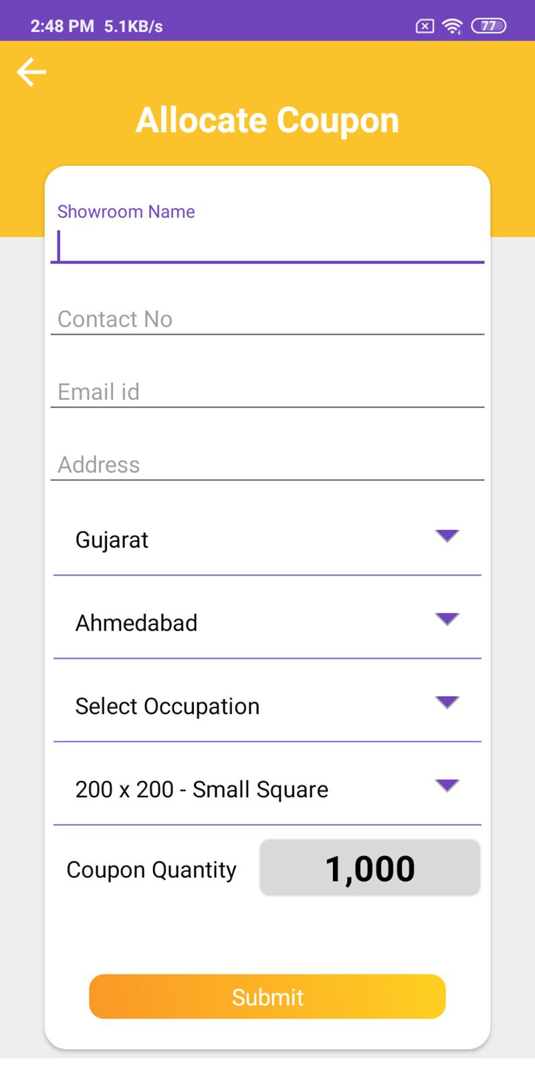The width and height of the screenshot is (535, 1070).
Task: Tap the battery indicator icon
Action: (x=489, y=26)
